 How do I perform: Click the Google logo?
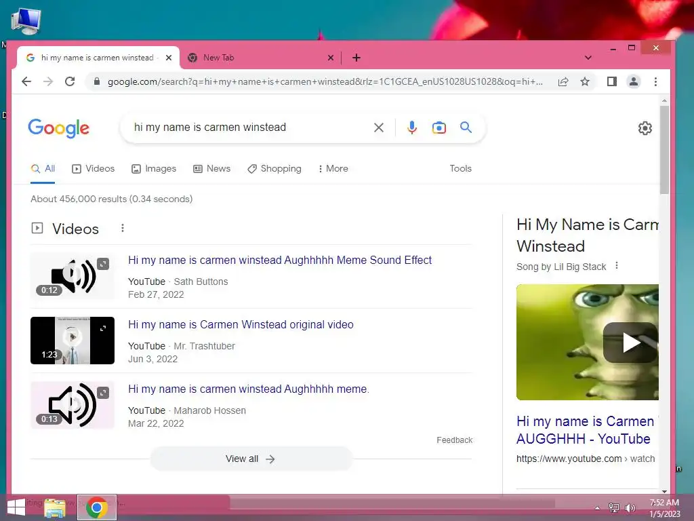tap(58, 128)
